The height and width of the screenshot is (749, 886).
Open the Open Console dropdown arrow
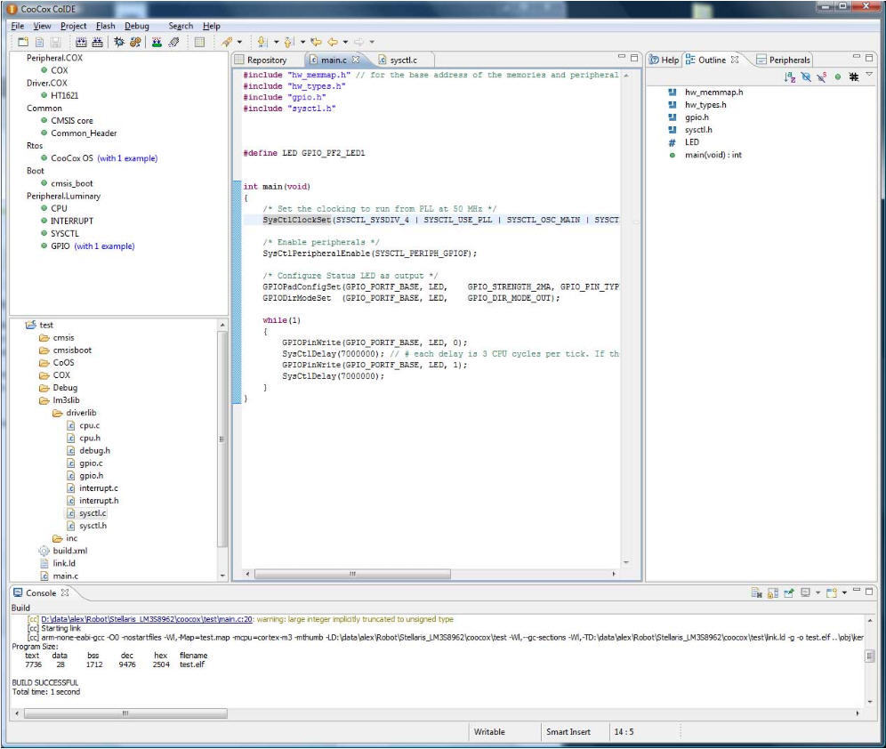tap(844, 592)
